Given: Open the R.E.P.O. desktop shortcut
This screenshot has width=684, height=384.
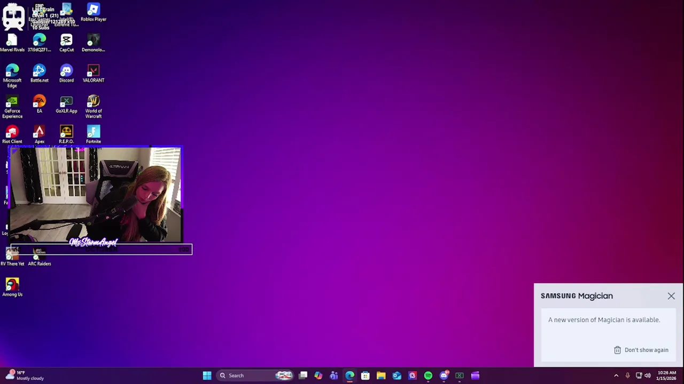Looking at the screenshot, I should click(66, 134).
